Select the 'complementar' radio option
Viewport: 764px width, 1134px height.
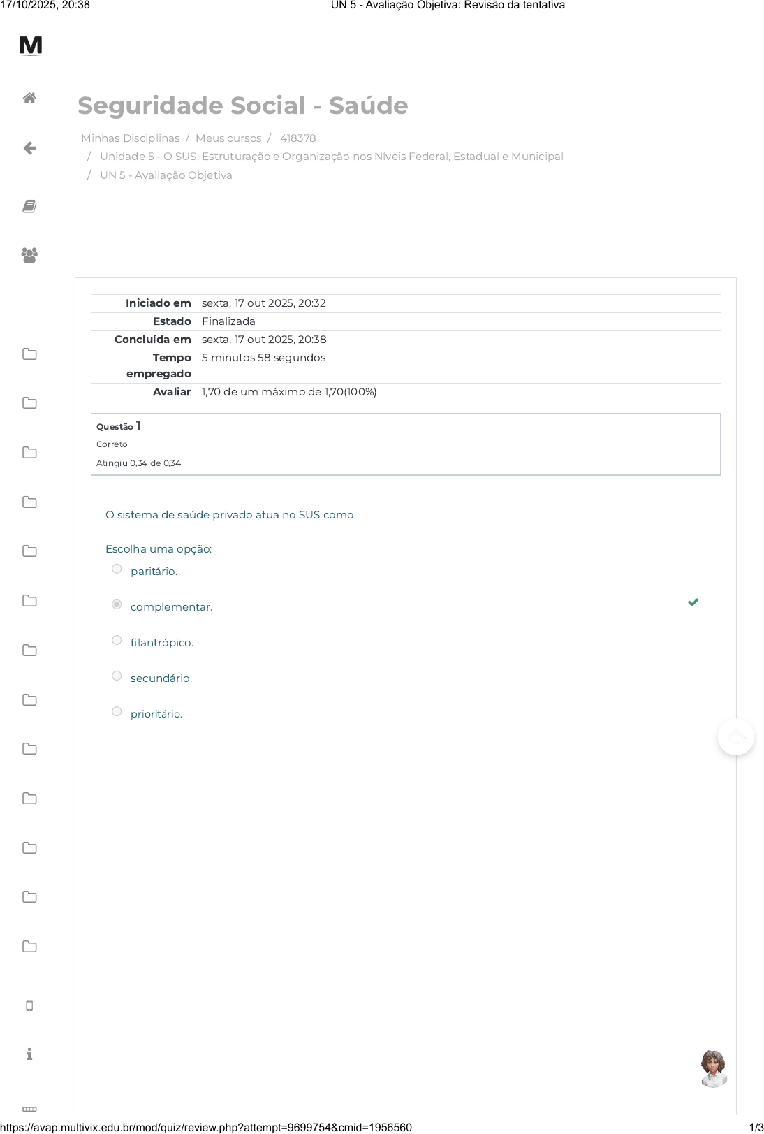pyautogui.click(x=117, y=604)
